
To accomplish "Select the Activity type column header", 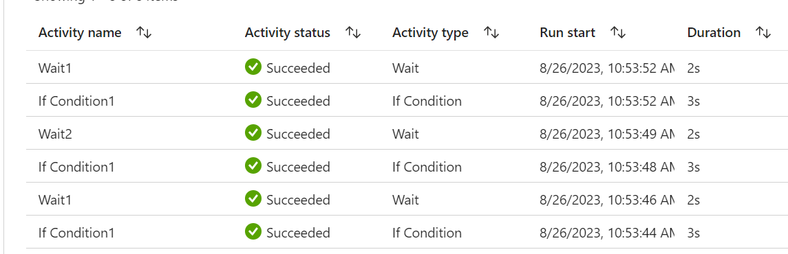I will coord(430,33).
